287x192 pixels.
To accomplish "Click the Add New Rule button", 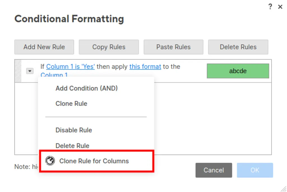I will click(x=44, y=47).
